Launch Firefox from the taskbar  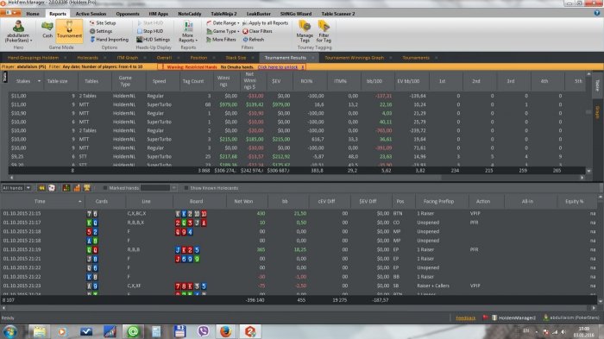[x=226, y=331]
